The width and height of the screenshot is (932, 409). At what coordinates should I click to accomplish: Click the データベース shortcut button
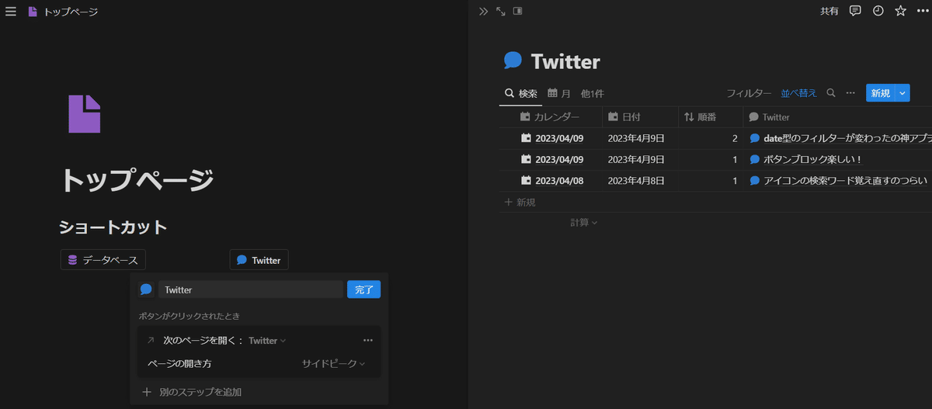103,260
